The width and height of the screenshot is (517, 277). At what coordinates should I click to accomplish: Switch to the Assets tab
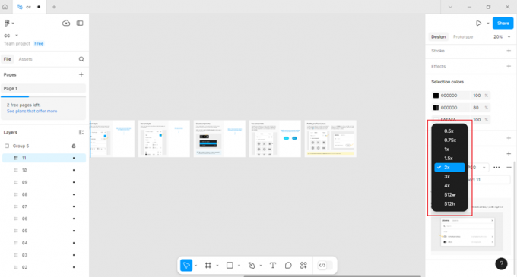click(25, 59)
